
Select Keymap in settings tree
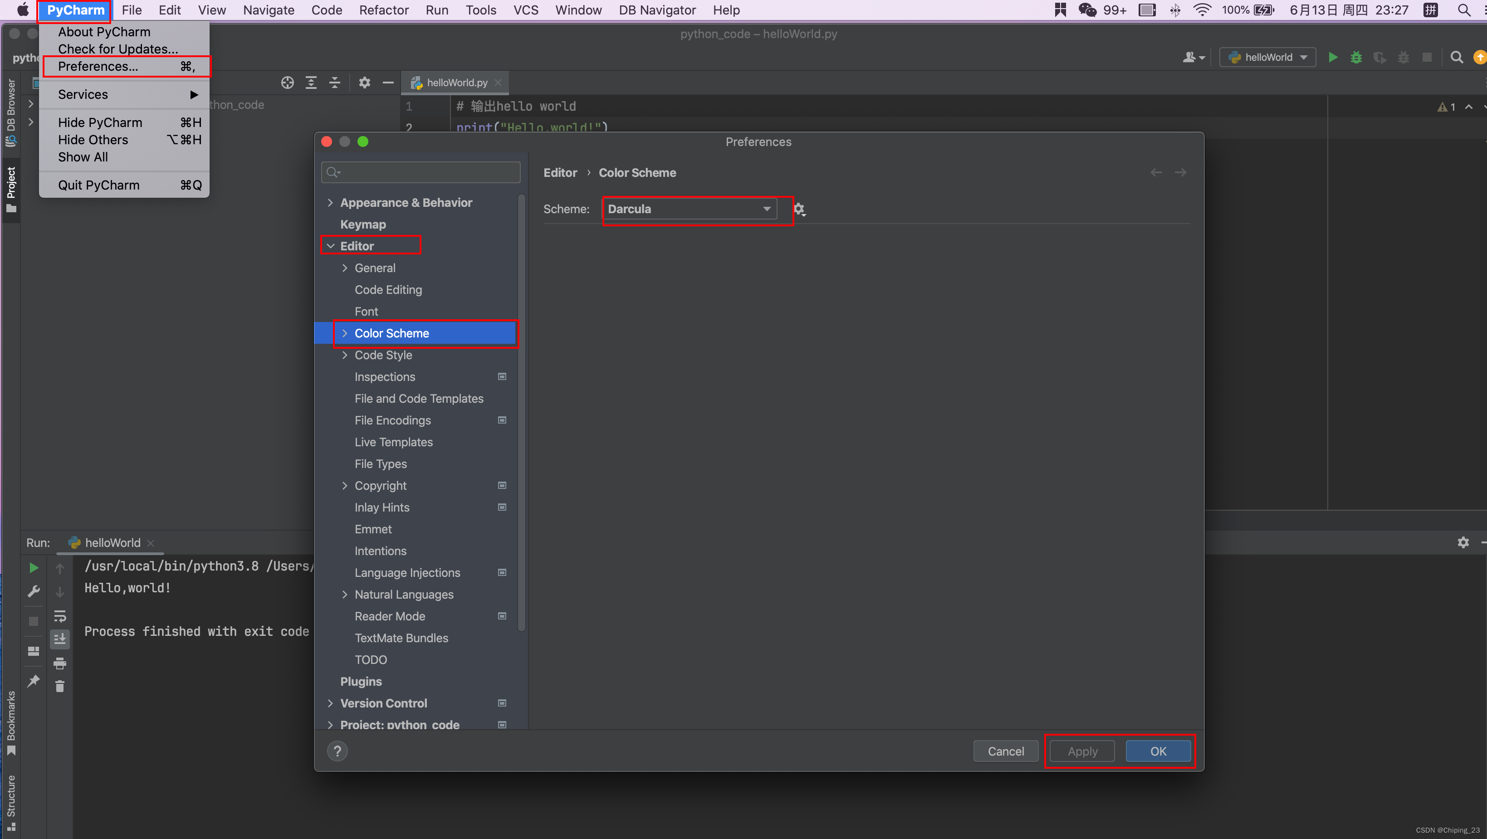click(362, 224)
